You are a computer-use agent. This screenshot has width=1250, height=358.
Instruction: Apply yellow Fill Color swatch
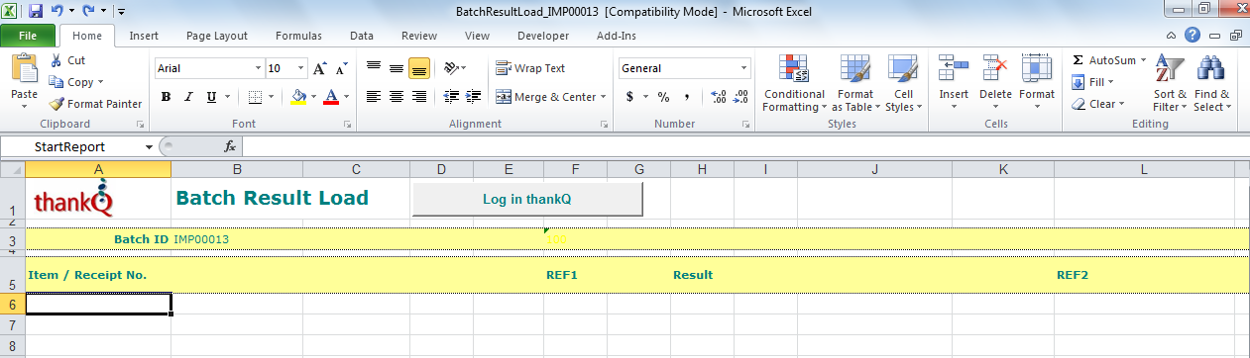tap(298, 97)
